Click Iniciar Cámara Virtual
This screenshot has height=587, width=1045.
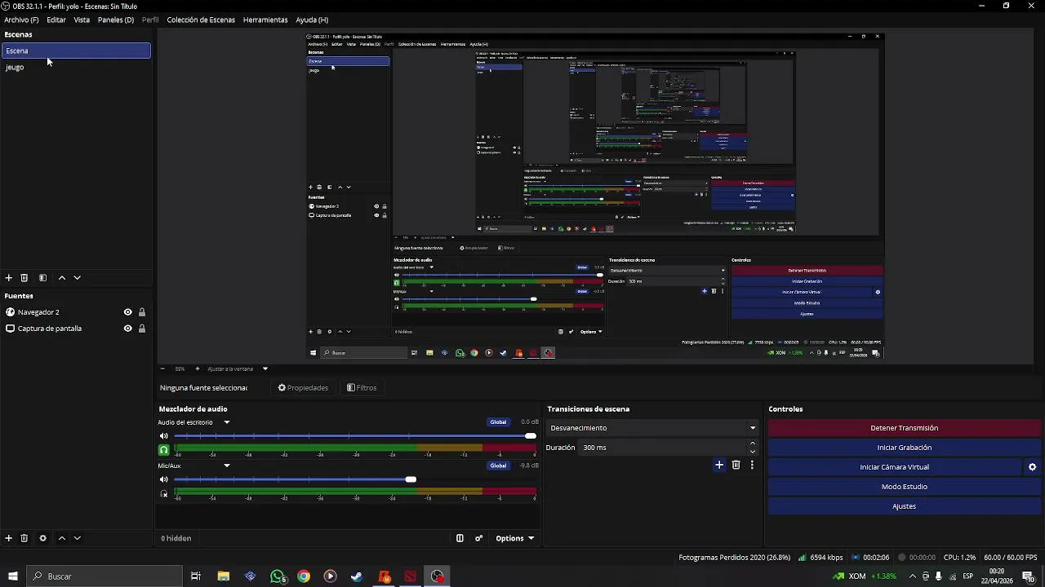point(894,467)
